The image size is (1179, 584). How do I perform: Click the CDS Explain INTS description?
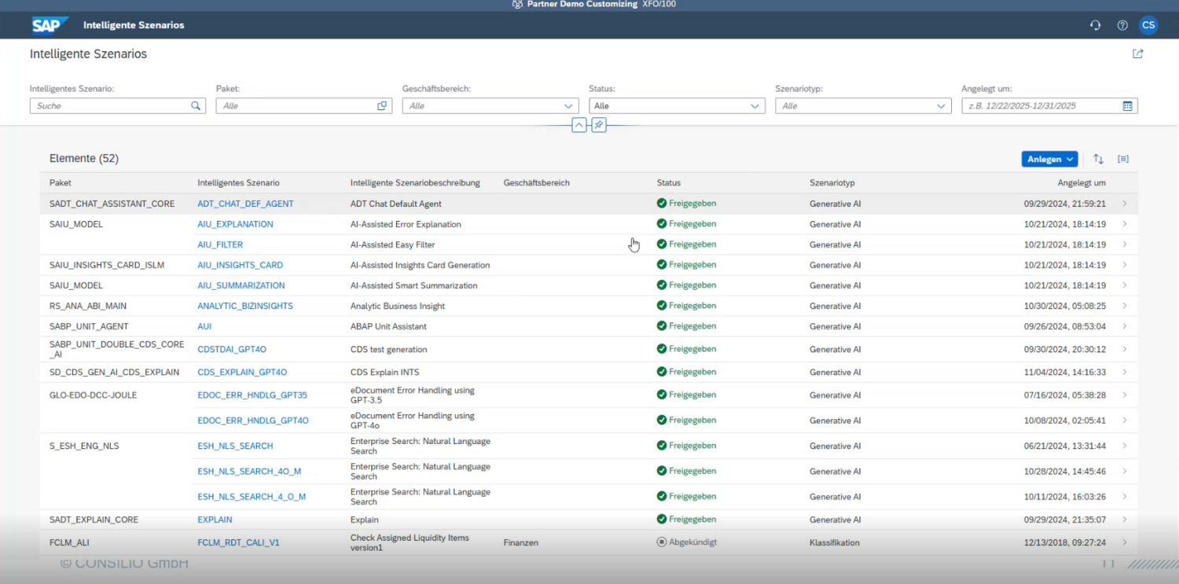click(x=384, y=372)
